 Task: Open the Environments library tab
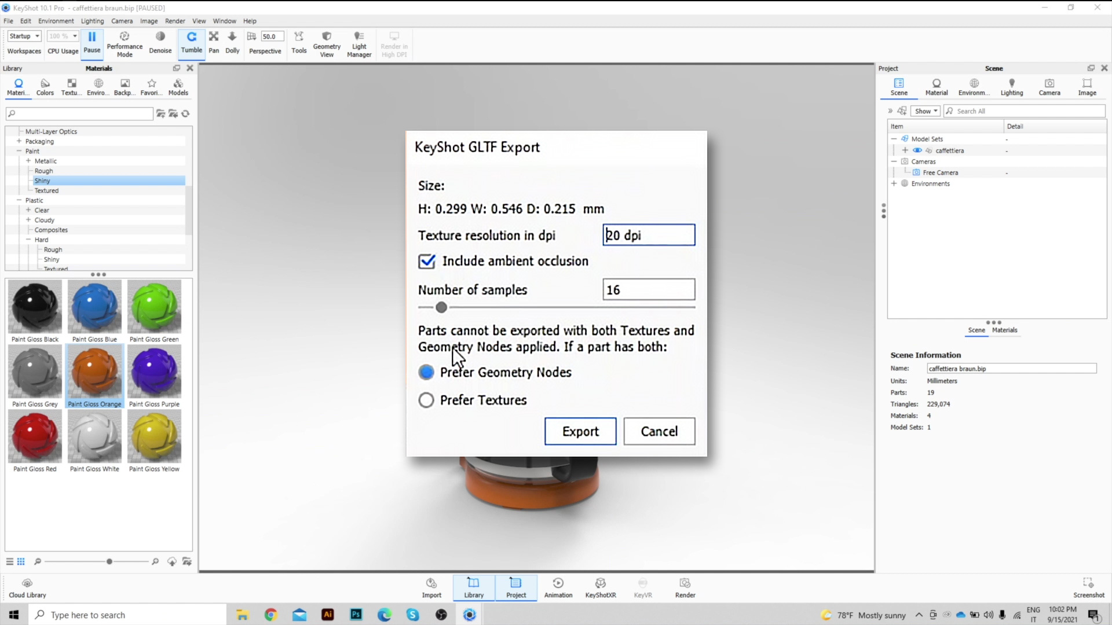98,87
